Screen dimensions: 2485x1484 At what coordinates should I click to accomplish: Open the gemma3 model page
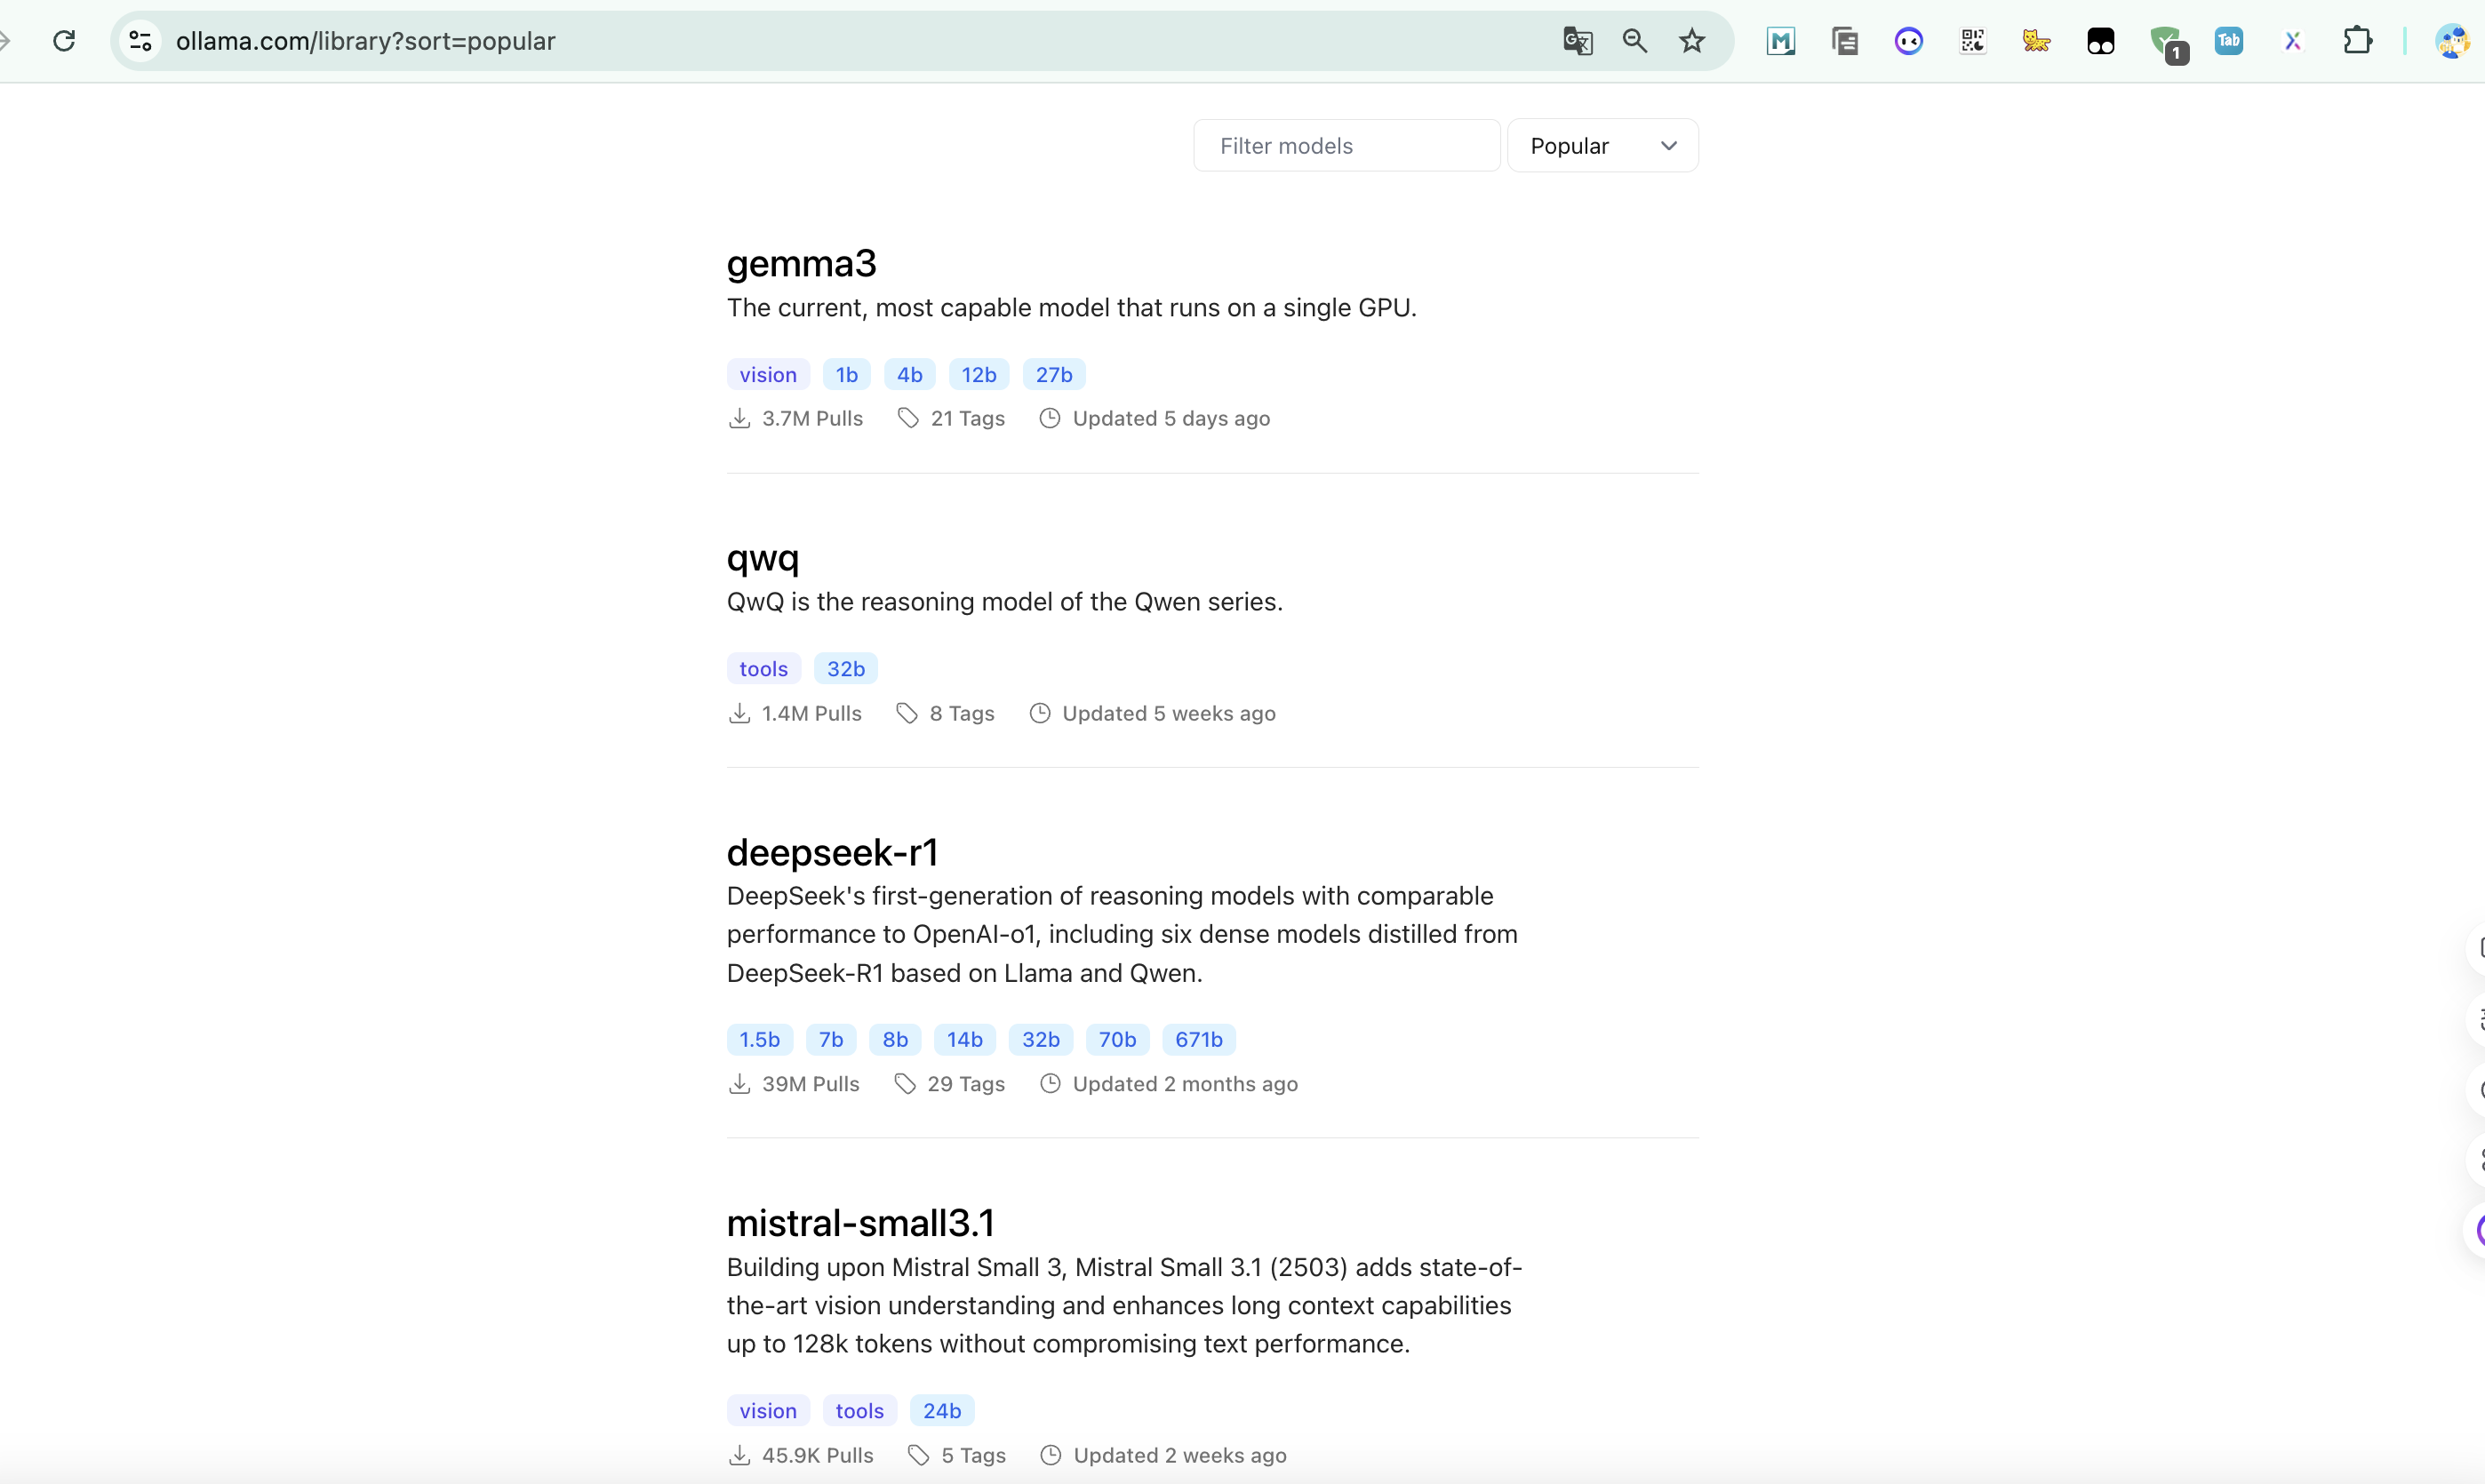pyautogui.click(x=801, y=264)
